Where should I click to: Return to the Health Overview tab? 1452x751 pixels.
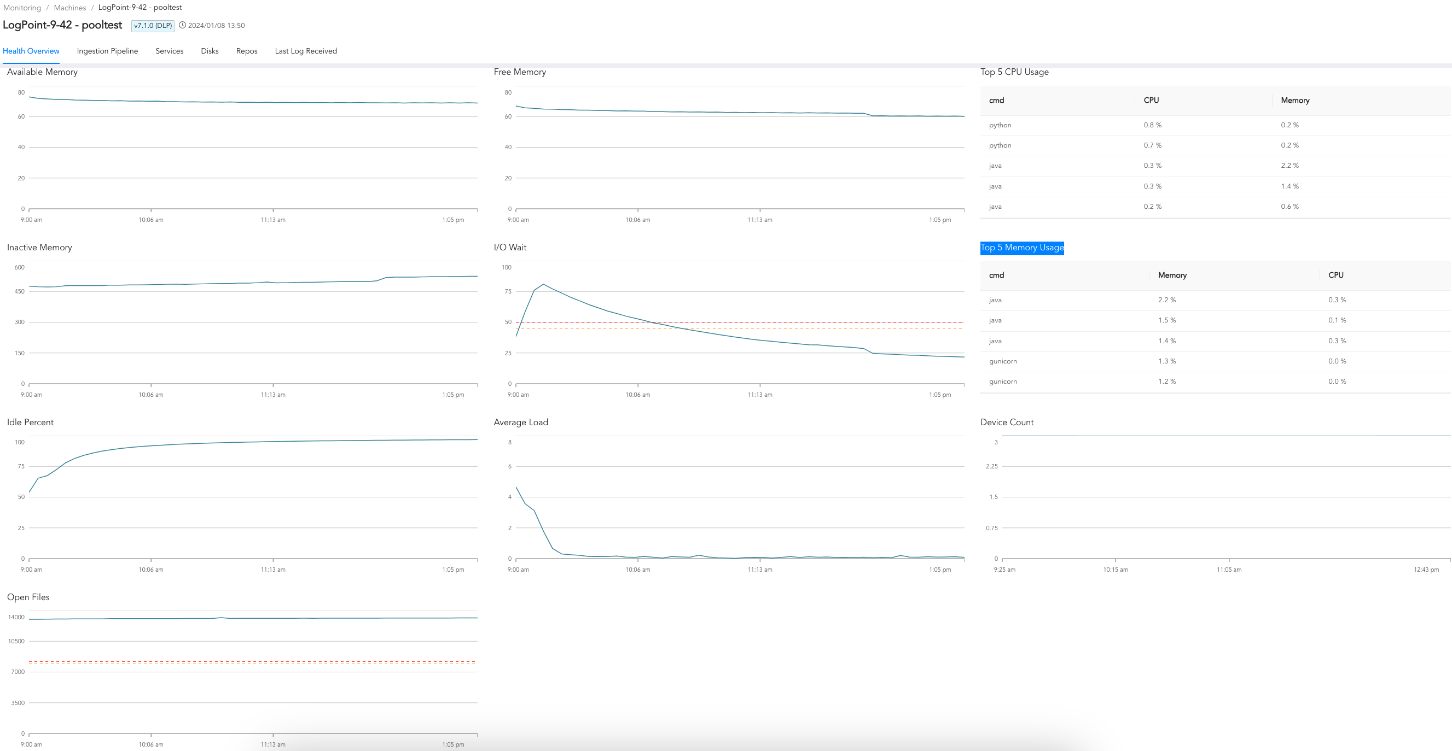click(x=31, y=51)
